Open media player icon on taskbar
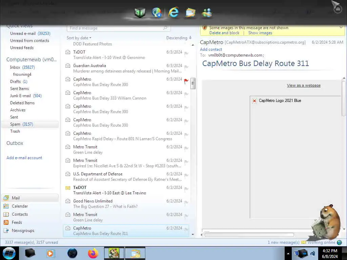This screenshot has width=347, height=260. tap(50, 253)
